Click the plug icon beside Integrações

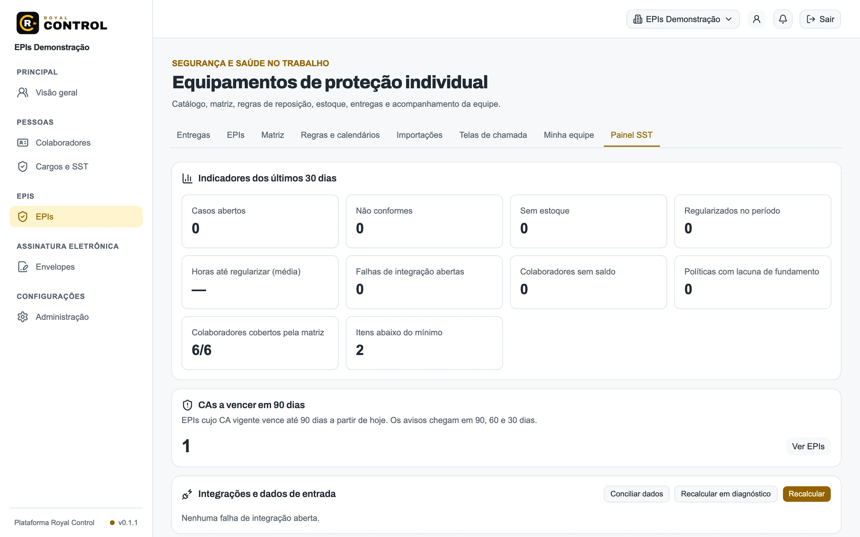[x=187, y=494]
